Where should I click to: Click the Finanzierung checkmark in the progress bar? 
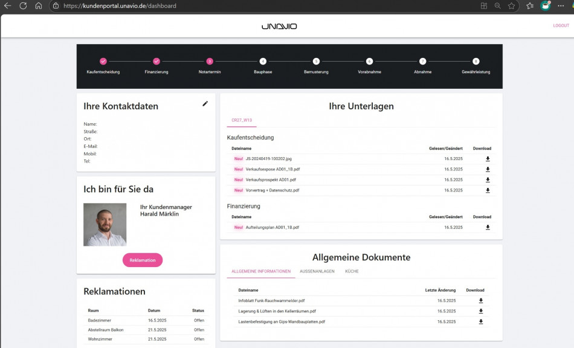coord(157,61)
